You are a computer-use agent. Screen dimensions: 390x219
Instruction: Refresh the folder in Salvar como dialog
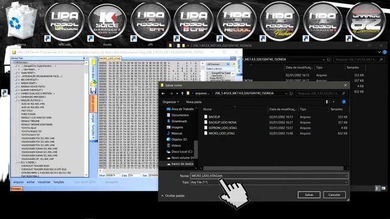coord(291,93)
